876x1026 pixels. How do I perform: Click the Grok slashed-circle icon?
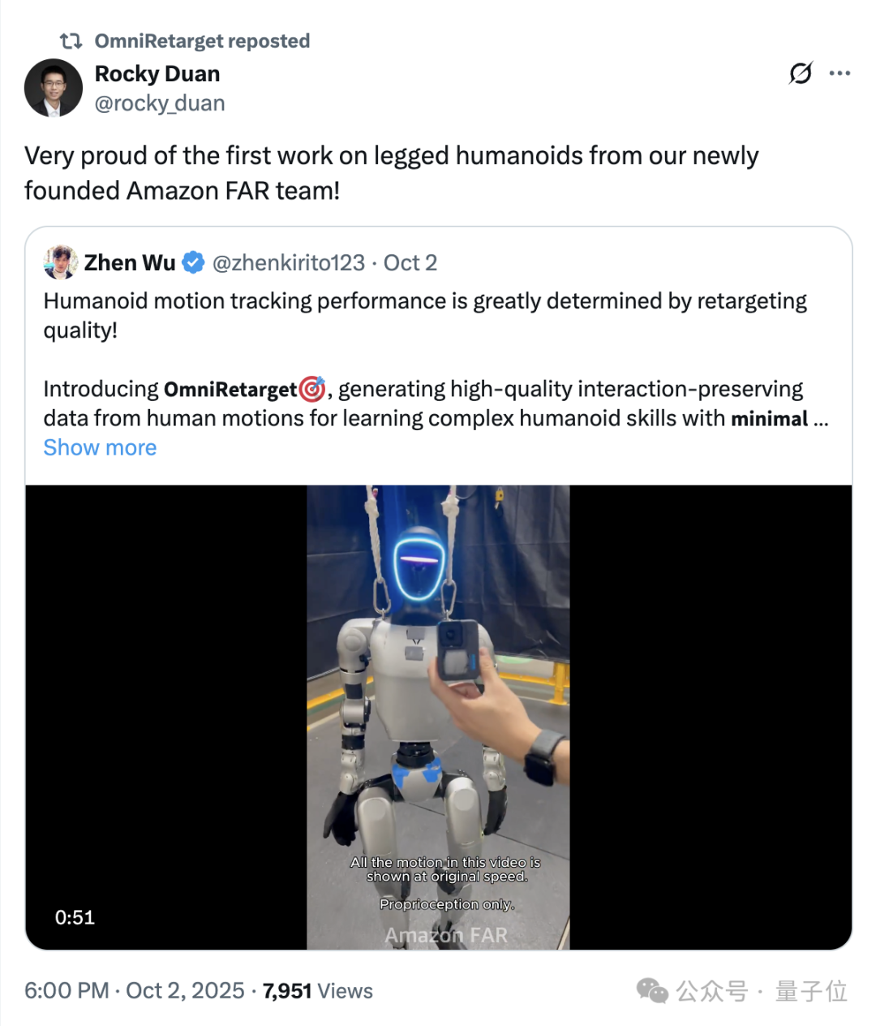point(801,73)
